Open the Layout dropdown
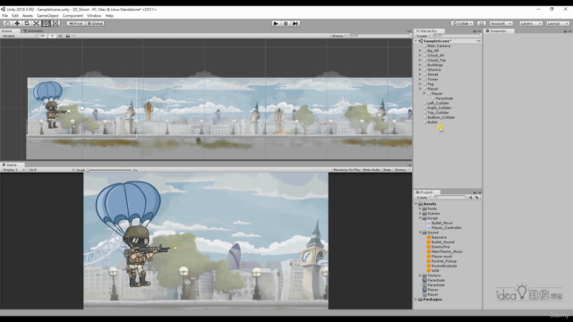This screenshot has height=322, width=573. click(558, 23)
